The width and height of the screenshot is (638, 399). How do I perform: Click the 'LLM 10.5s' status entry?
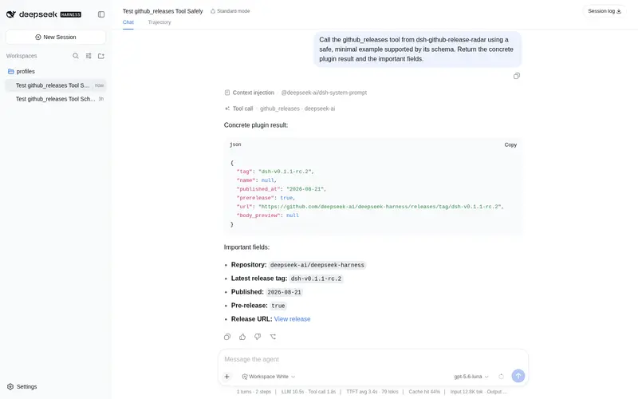coord(293,392)
